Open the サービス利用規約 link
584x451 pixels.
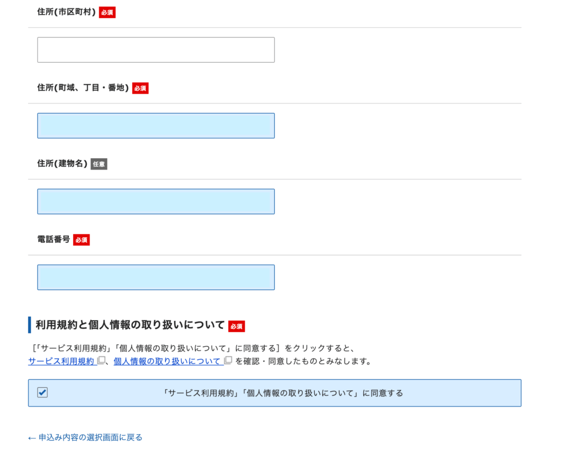click(x=61, y=361)
